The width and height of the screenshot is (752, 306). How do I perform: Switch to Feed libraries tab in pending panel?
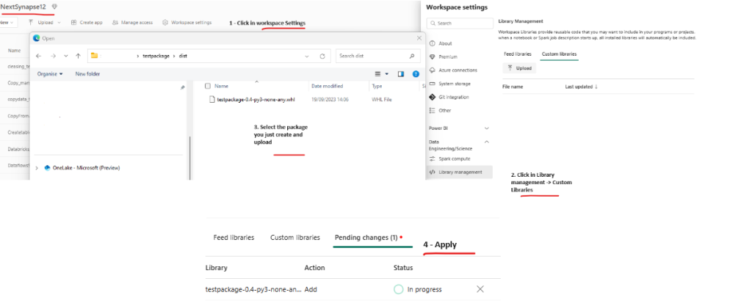click(234, 238)
